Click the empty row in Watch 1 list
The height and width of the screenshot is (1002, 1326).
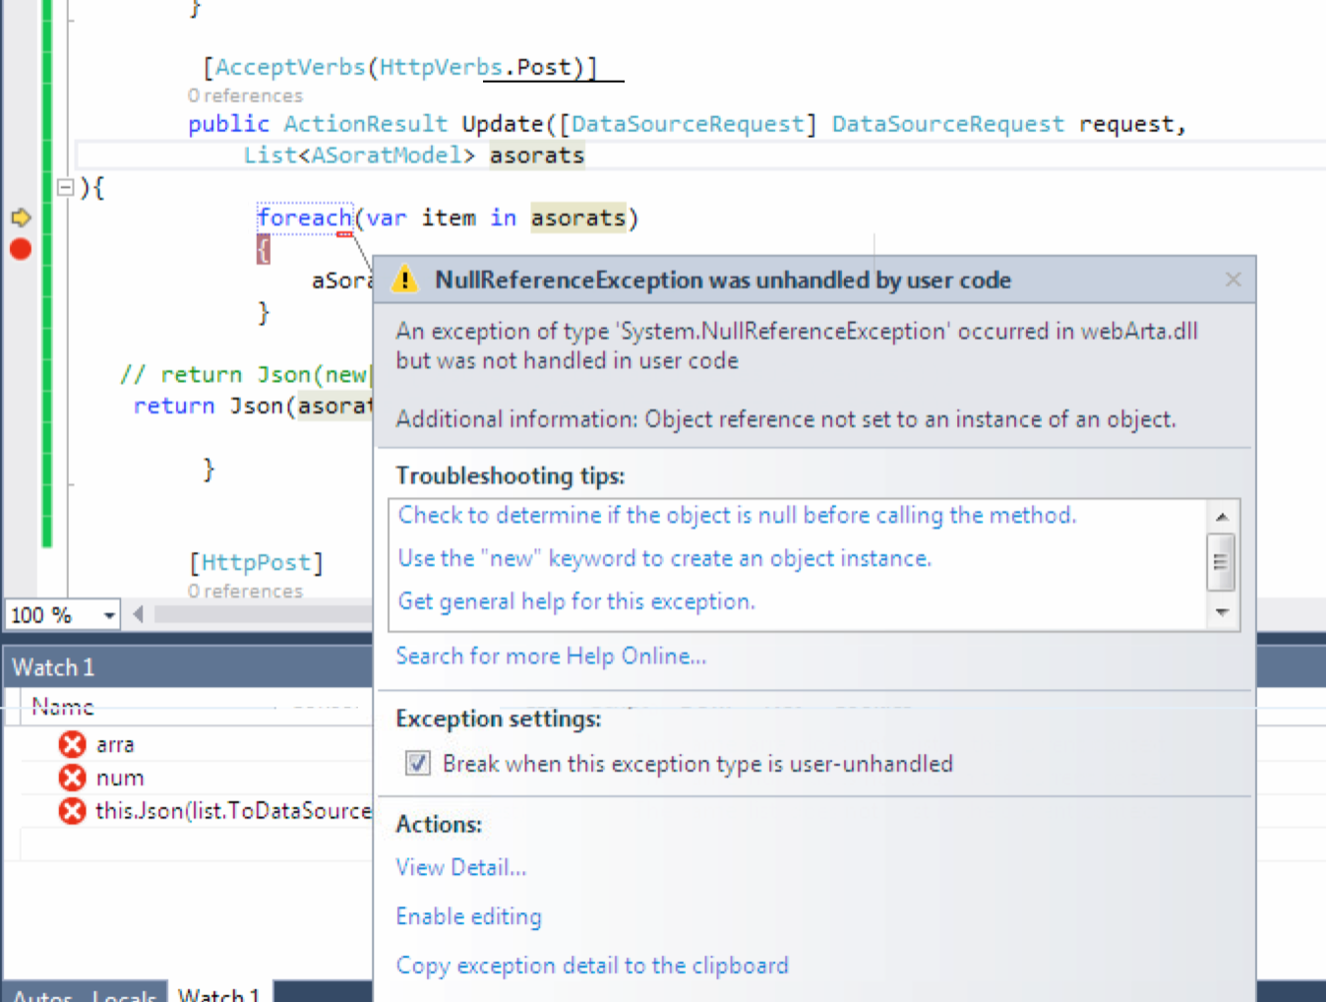pyautogui.click(x=197, y=844)
